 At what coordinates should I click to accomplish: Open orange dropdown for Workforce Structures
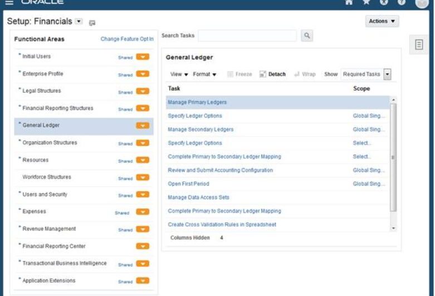click(x=143, y=177)
